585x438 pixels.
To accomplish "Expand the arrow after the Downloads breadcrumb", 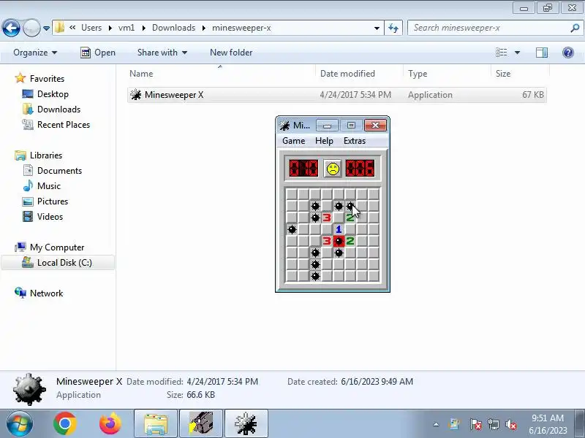I will click(x=204, y=28).
